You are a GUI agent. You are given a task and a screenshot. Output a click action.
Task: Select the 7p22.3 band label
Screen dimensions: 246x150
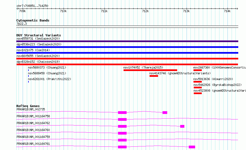coord(22,24)
